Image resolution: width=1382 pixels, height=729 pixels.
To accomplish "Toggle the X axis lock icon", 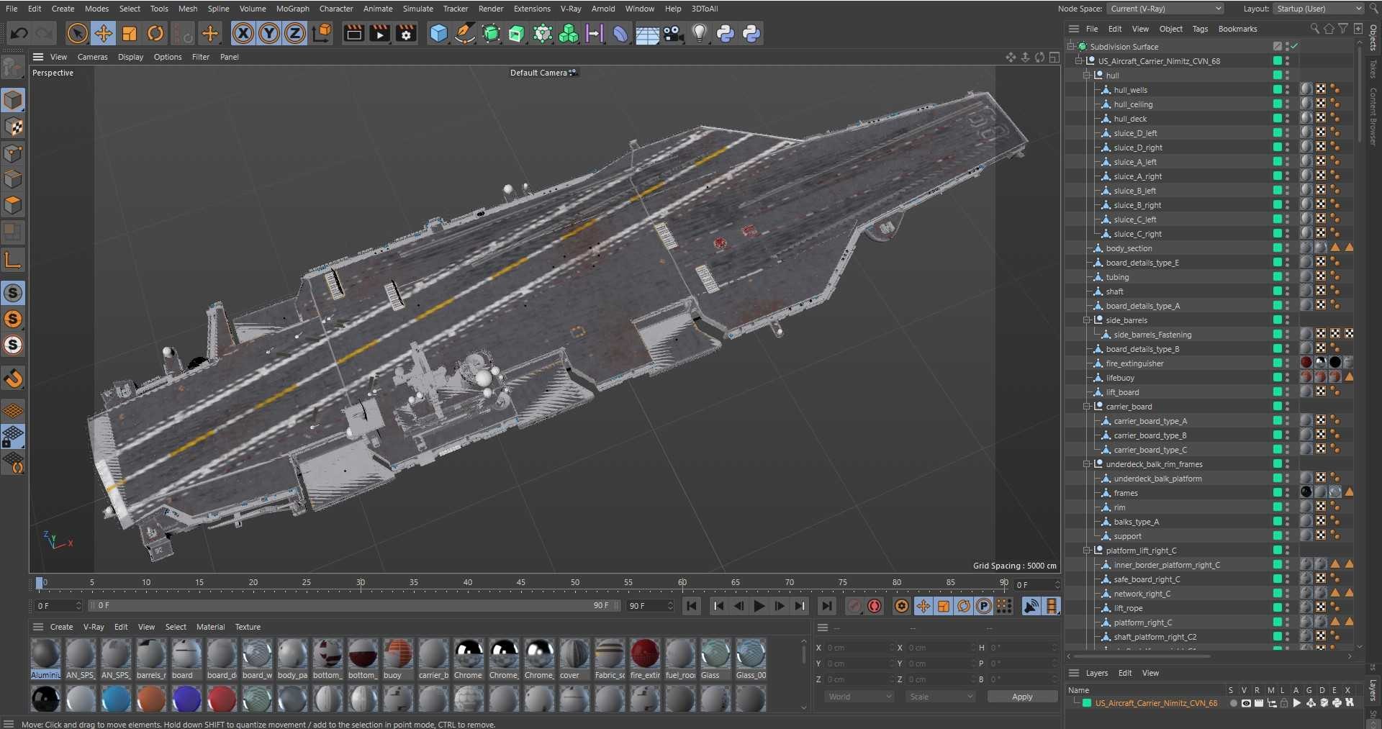I will [x=243, y=33].
